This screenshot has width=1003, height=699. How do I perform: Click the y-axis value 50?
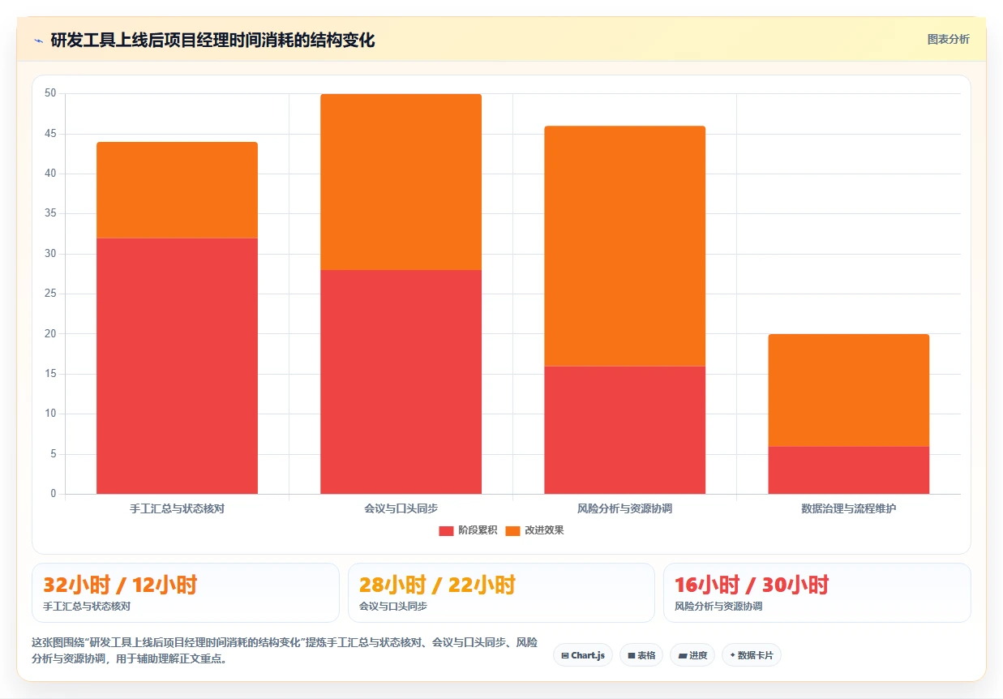[x=50, y=93]
